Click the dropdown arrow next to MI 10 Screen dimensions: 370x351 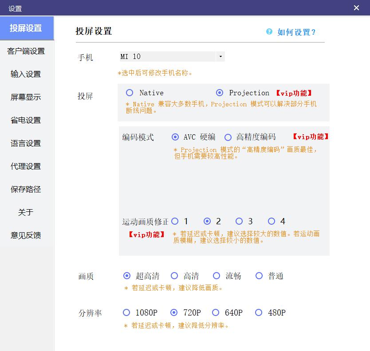tap(220, 56)
